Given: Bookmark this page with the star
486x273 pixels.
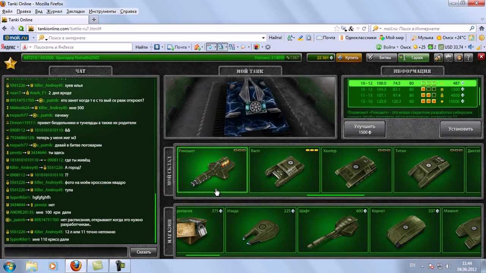Looking at the screenshot, I should click(337, 28).
